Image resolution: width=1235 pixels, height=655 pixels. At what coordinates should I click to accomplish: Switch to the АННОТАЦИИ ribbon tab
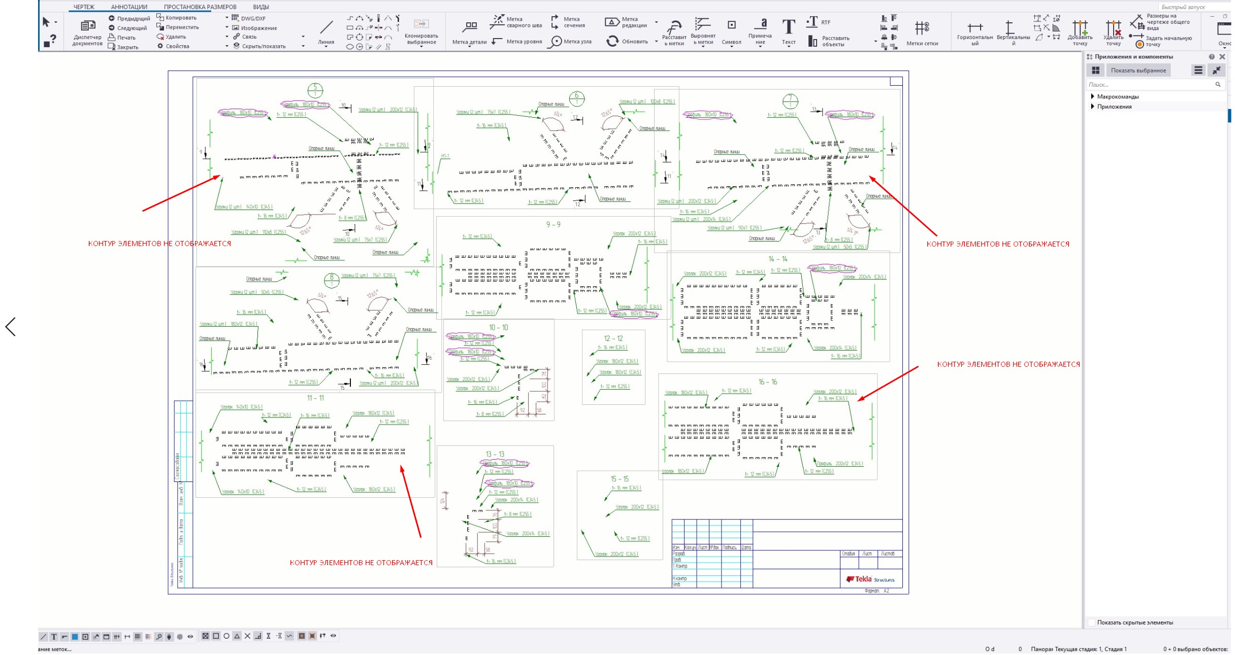(x=129, y=7)
